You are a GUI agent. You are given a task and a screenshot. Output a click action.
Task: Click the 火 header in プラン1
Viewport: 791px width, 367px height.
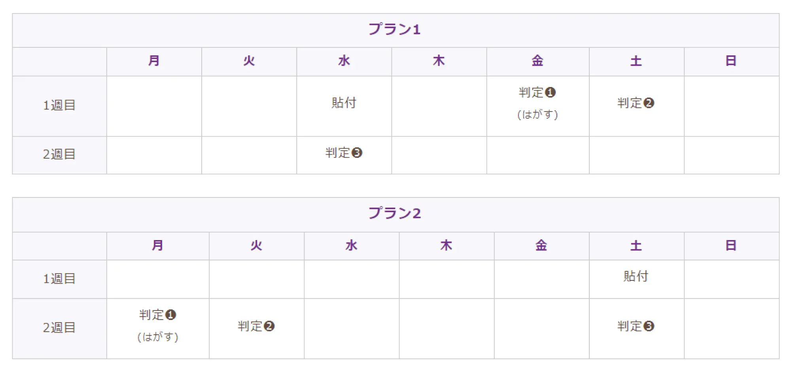pos(249,61)
